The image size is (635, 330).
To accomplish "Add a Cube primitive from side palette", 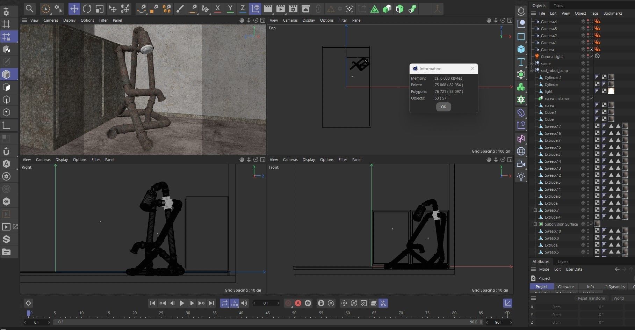I will [x=521, y=49].
